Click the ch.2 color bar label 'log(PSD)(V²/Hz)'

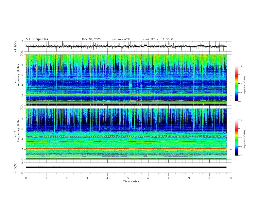[245, 139]
